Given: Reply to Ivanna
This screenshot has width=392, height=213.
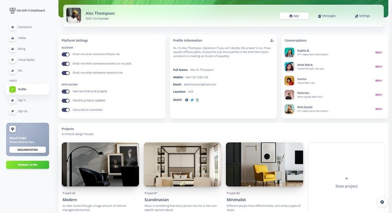Looking at the screenshot, I should point(379,80).
